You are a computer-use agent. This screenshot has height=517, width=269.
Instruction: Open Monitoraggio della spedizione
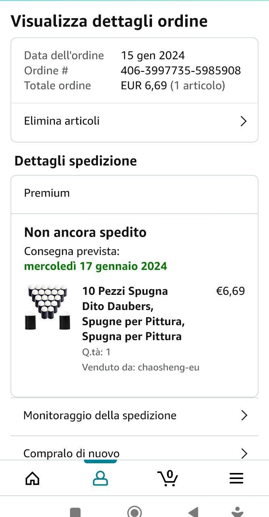point(100,416)
